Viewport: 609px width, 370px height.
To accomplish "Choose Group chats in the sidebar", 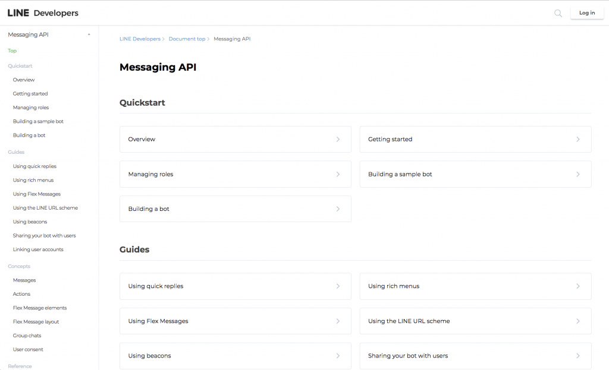I will tap(27, 336).
